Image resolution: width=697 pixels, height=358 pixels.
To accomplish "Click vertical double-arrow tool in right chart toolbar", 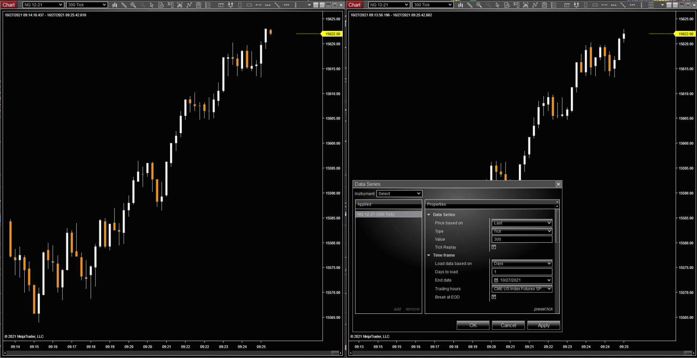I will point(641,5).
